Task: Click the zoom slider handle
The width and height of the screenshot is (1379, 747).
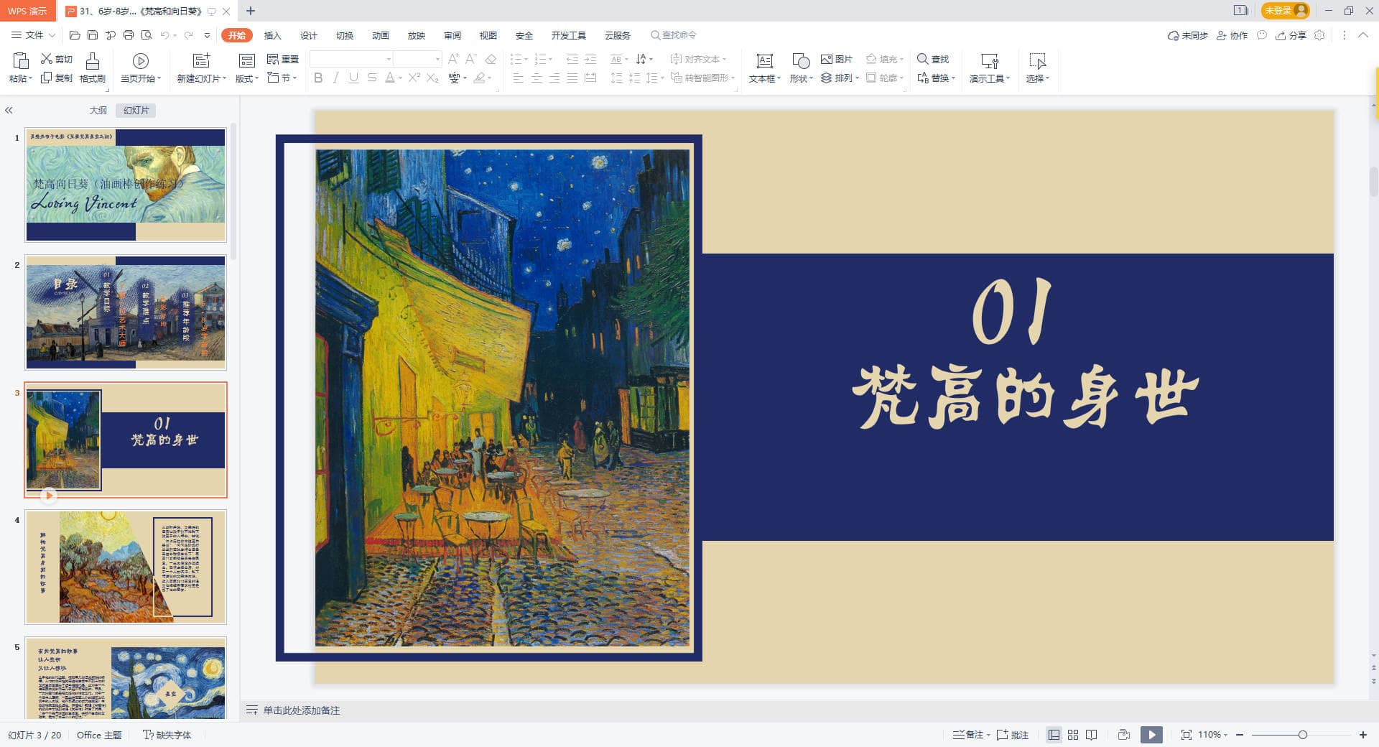Action: (x=1302, y=735)
